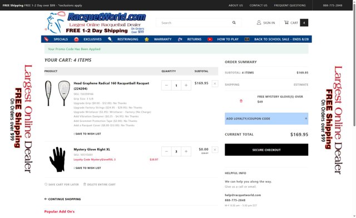The height and width of the screenshot is (218, 356).
Task: Click the help@racquetworld.com email
Action: coord(243,195)
